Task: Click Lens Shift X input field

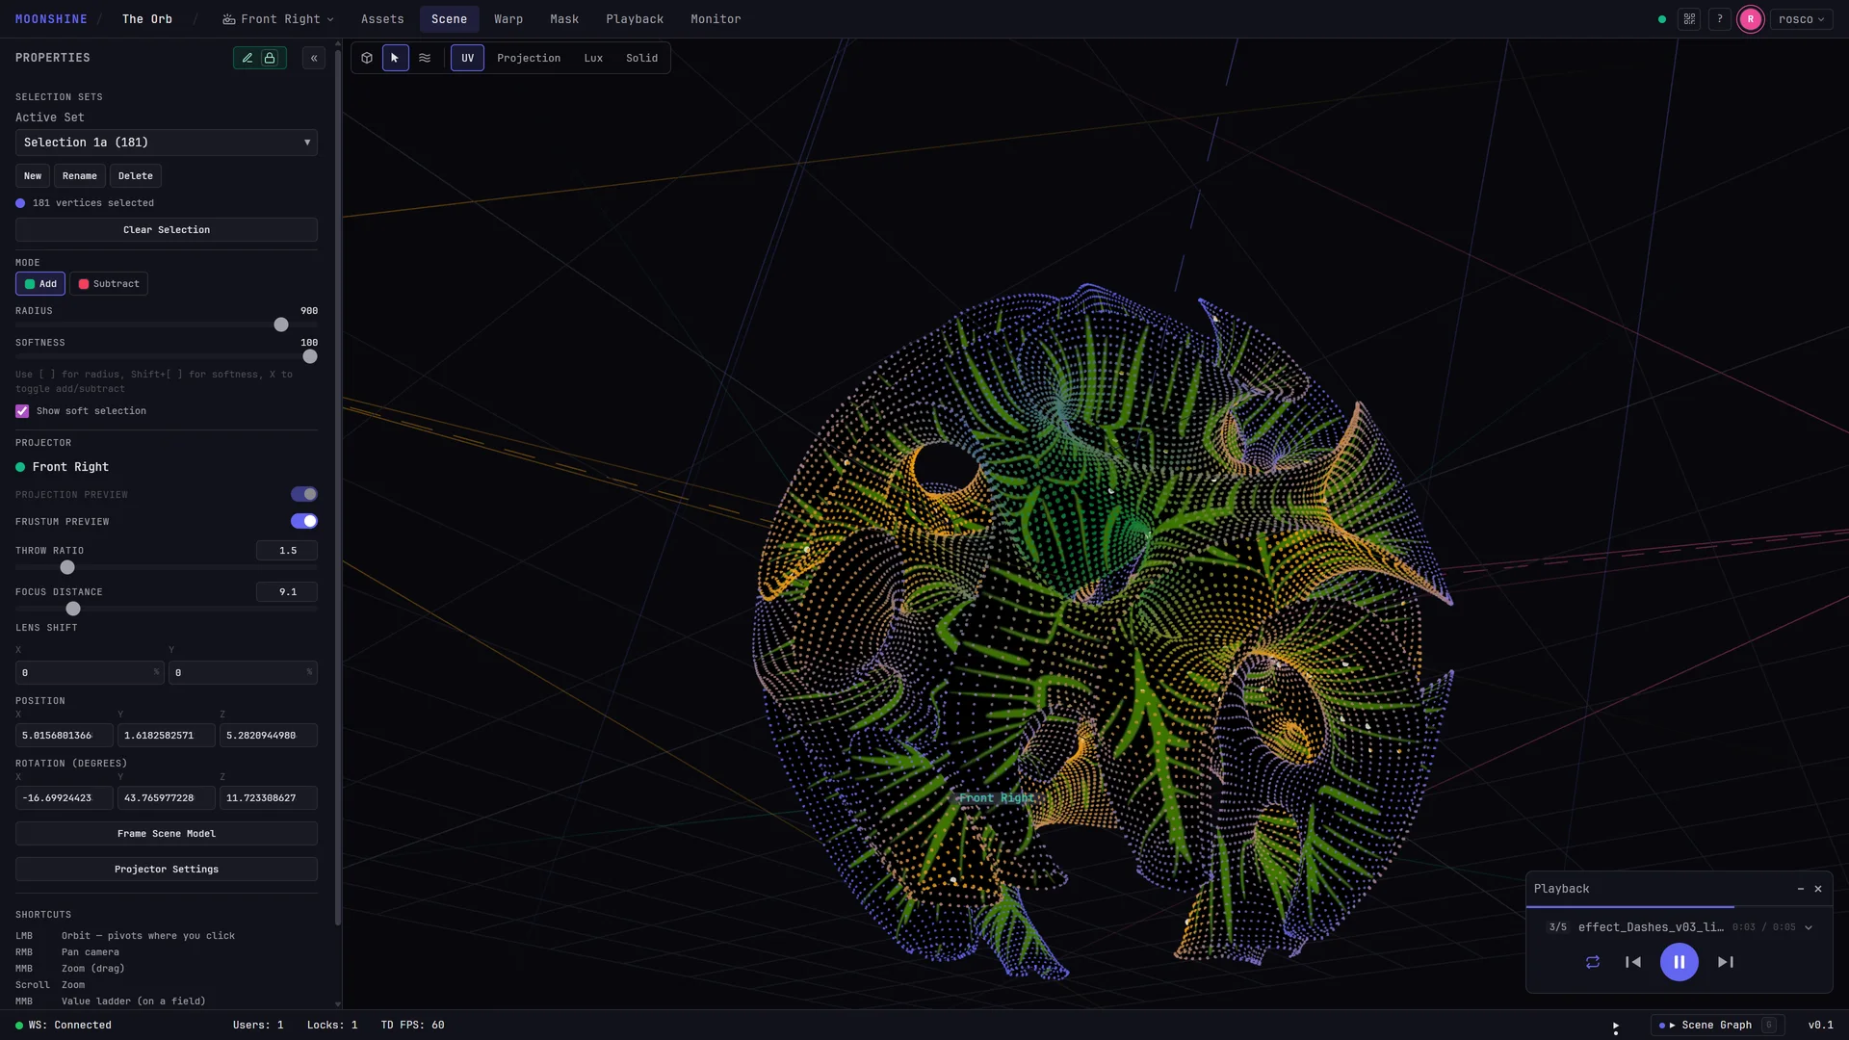Action: (91, 673)
